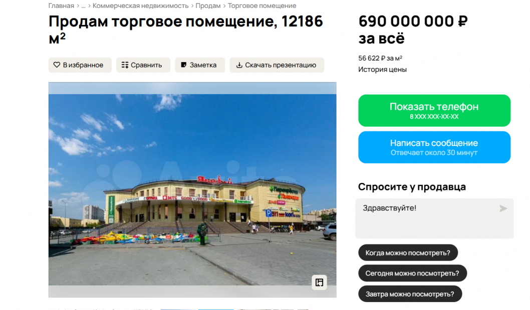
Task: Send message with the arrow icon
Action: point(503,209)
